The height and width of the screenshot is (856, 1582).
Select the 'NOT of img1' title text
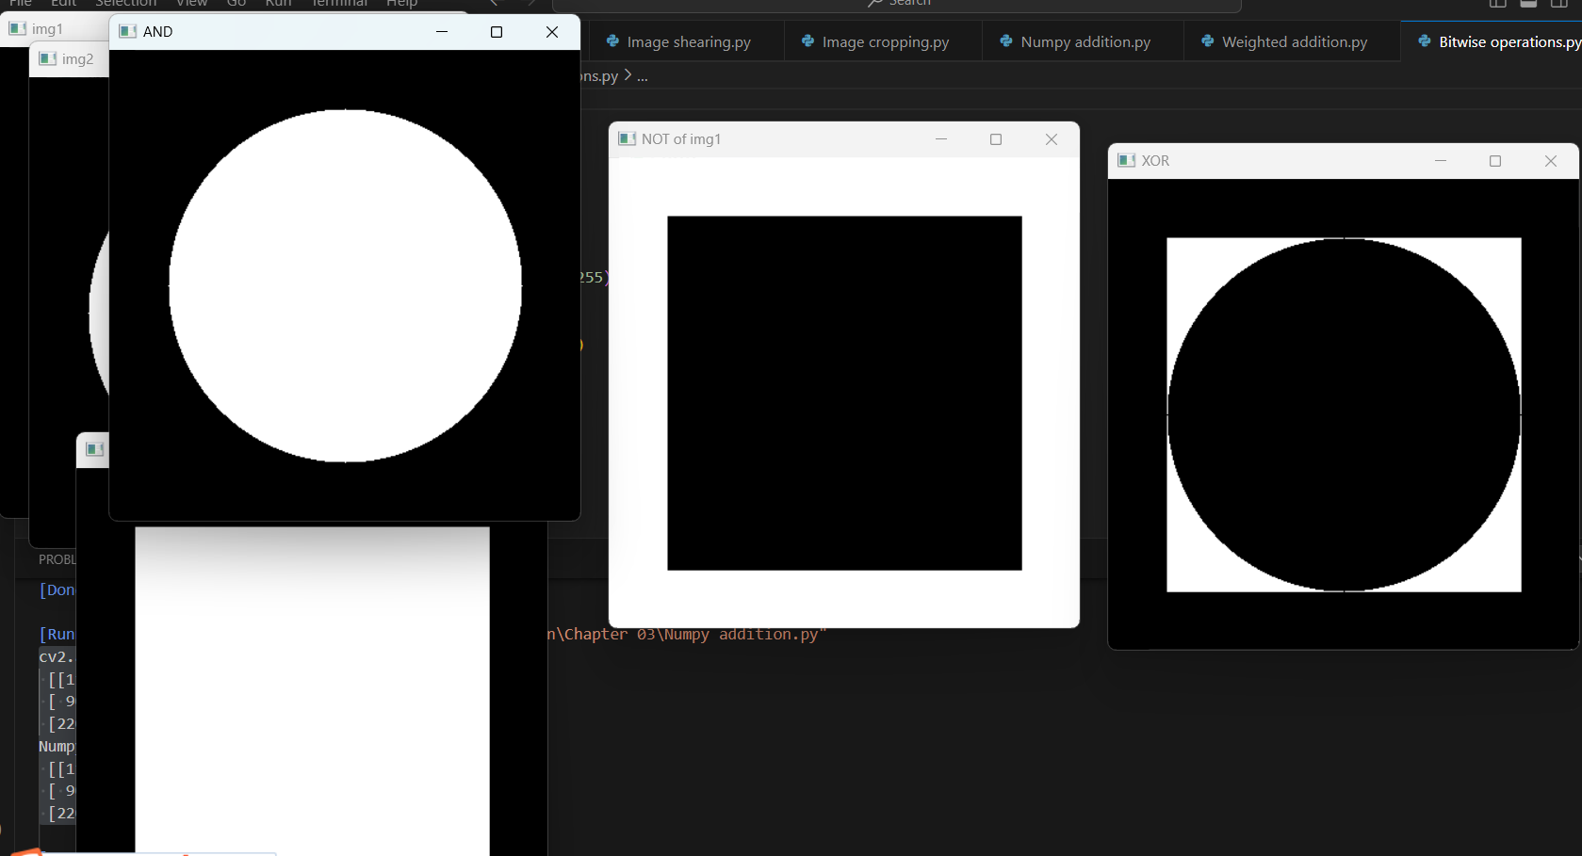pos(681,139)
